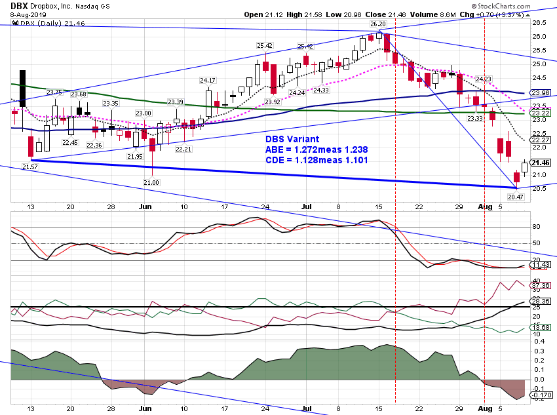Click the 23.33 price label
The image size is (557, 415).
click(x=475, y=118)
